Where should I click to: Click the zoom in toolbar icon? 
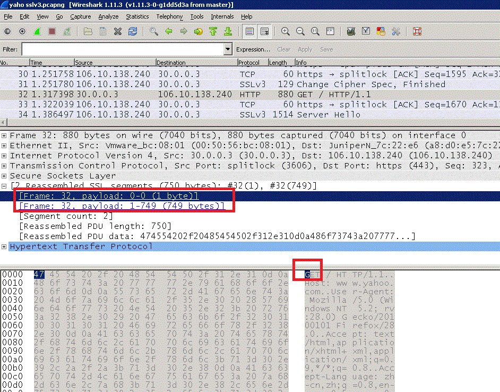coord(286,31)
